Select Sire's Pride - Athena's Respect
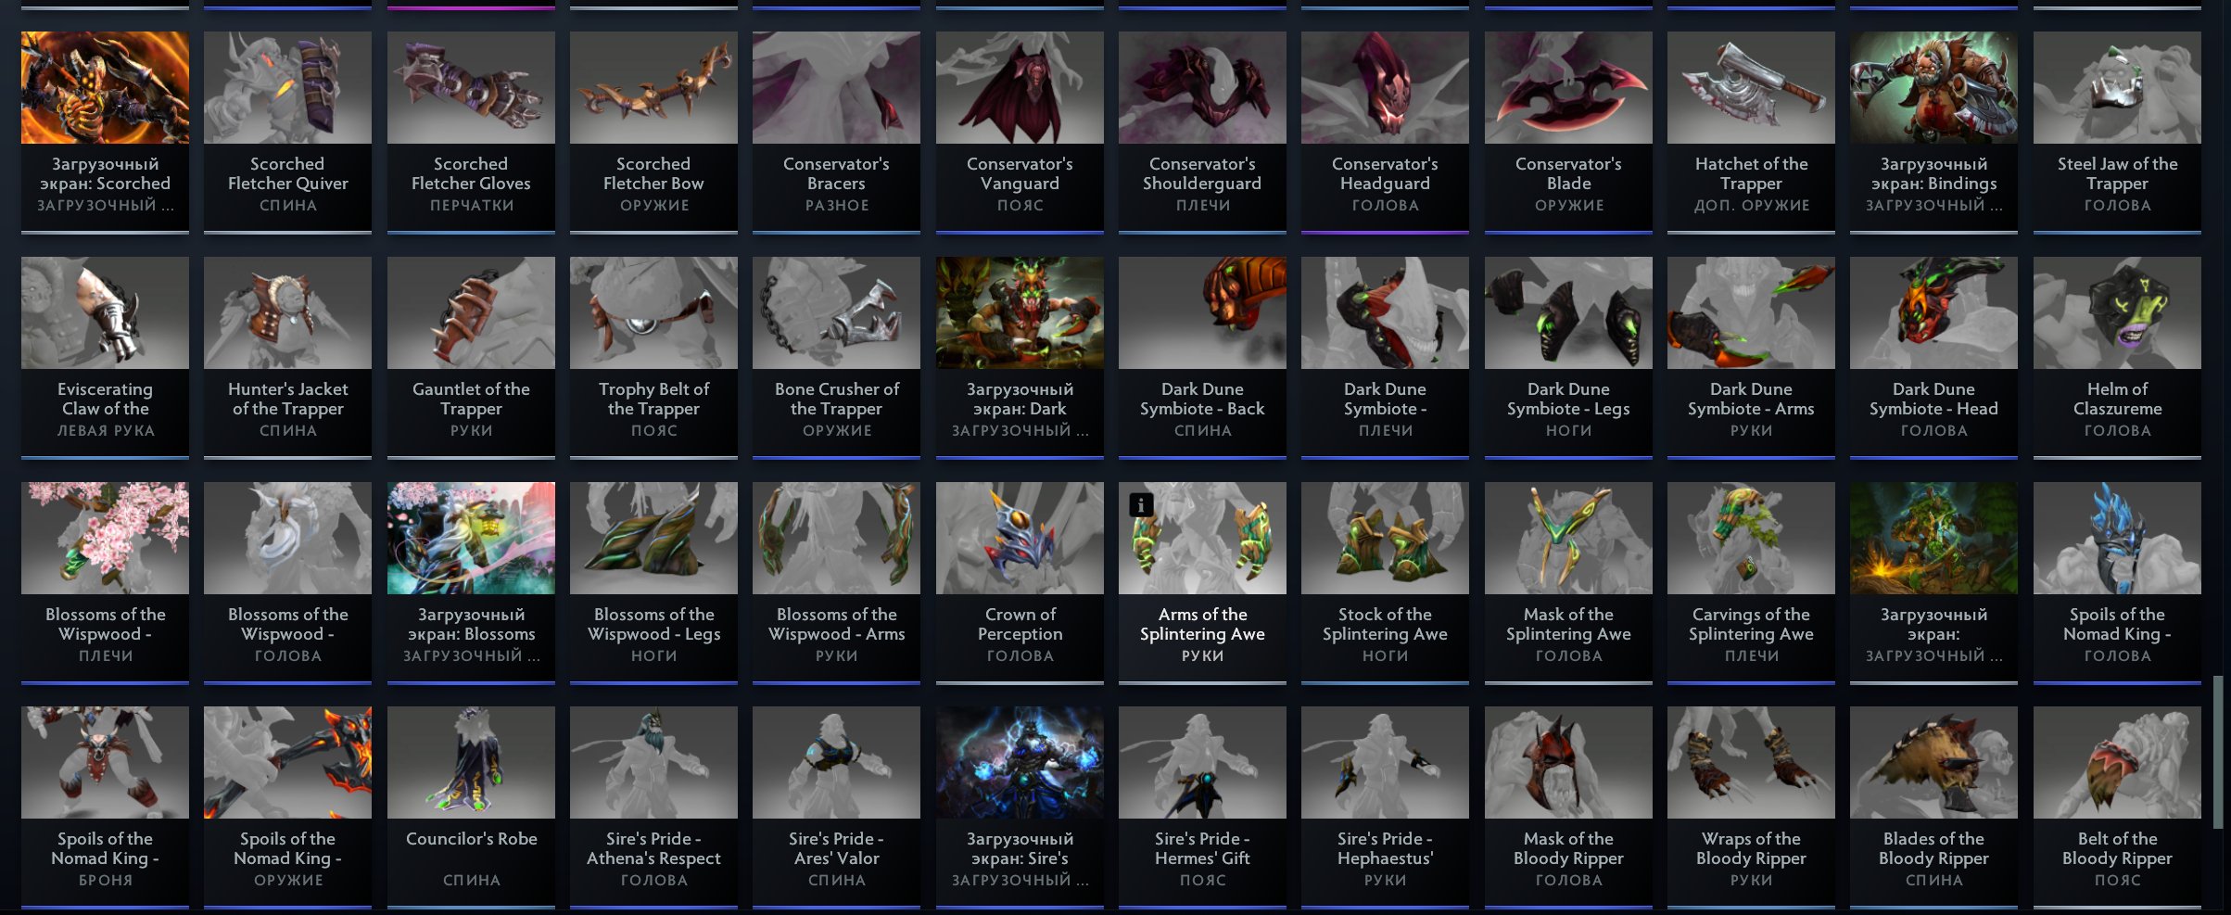Viewport: 2231px width, 915px height. coord(653,807)
